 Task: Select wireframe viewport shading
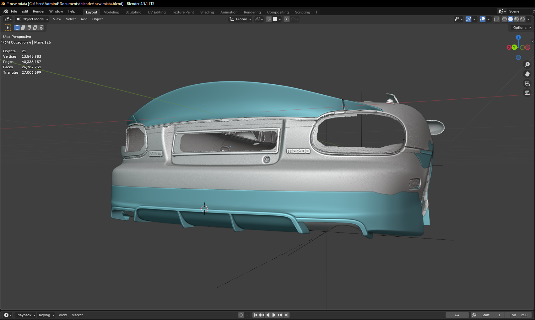(x=505, y=19)
